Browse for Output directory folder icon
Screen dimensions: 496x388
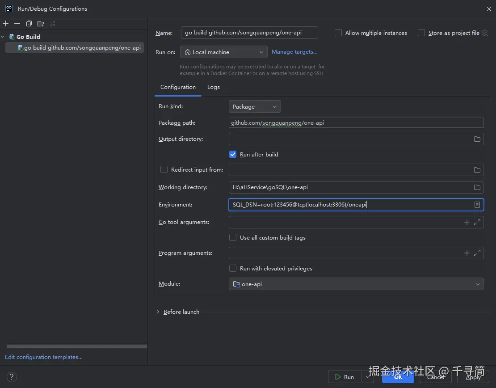click(477, 139)
